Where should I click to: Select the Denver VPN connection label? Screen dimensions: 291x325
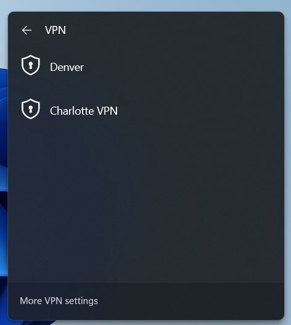coord(67,67)
